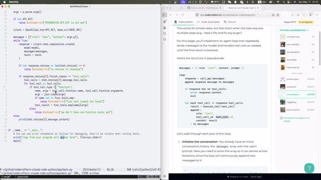
Task: Click the clock history icon in course sidebar
Action: pyautogui.click(x=165, y=33)
